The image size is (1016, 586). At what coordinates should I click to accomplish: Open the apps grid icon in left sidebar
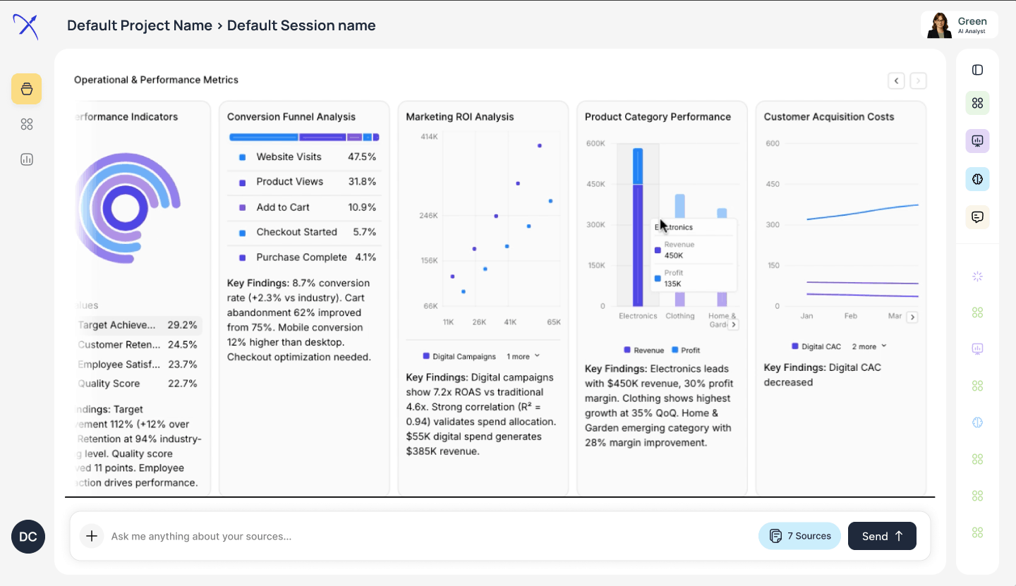point(26,124)
